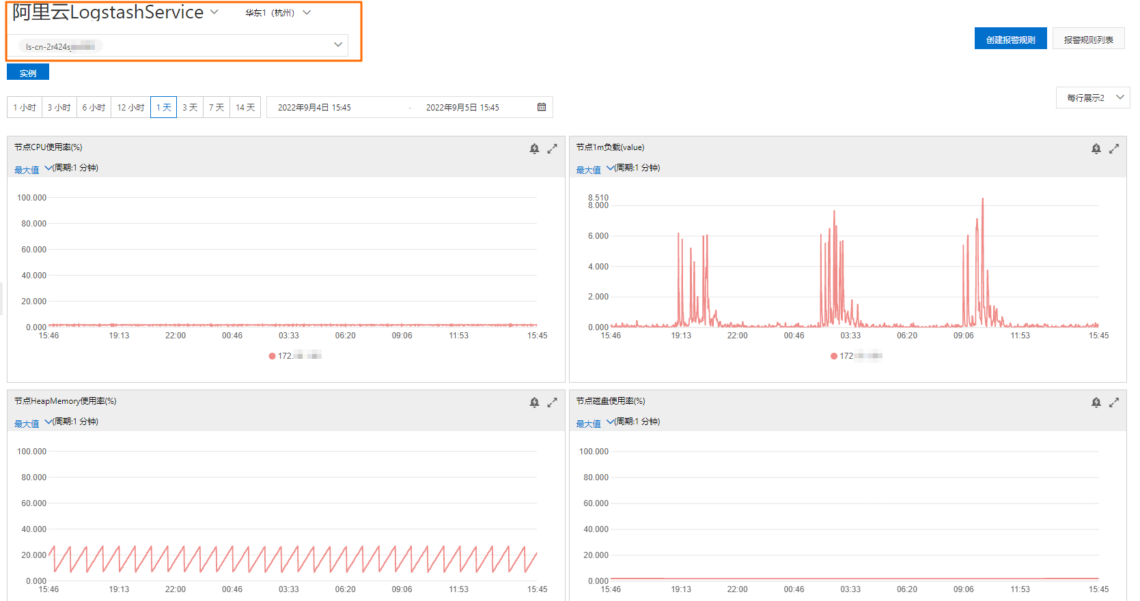Click the alarm bell icon on disk usage chart
The image size is (1140, 601).
click(x=1096, y=402)
